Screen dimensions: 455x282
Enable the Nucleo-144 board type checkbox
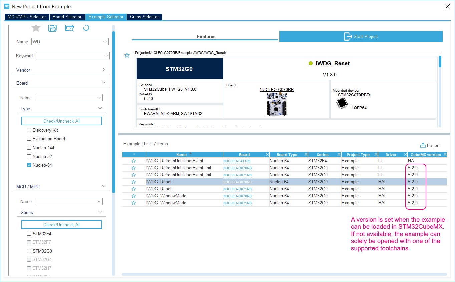coord(29,148)
